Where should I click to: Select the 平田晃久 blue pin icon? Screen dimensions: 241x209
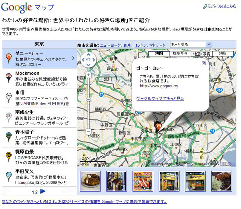pyautogui.click(x=9, y=176)
